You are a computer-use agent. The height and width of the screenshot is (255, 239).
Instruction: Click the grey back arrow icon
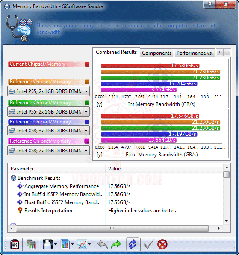click(x=103, y=244)
